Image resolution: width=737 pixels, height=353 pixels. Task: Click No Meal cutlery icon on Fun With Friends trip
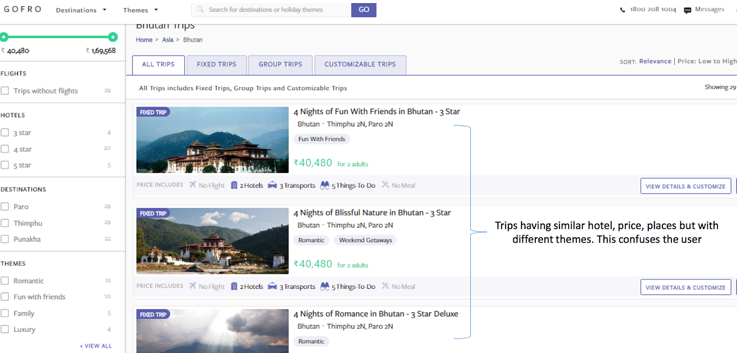(x=385, y=184)
